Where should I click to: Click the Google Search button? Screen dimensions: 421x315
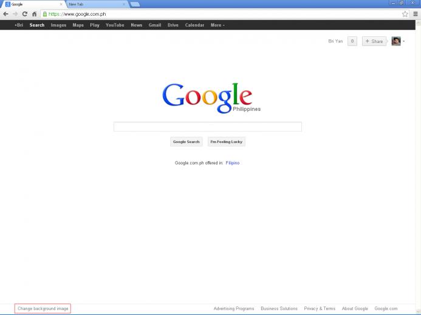click(x=187, y=142)
